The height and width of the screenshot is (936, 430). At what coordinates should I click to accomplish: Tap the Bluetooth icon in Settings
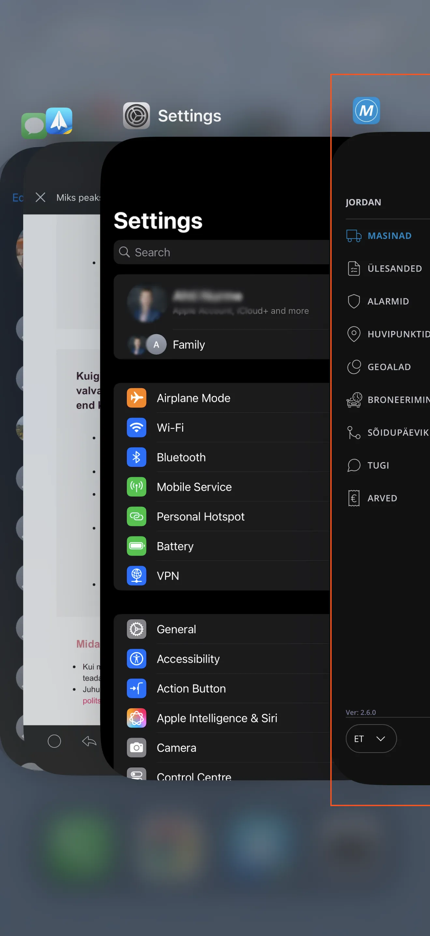coord(136,457)
